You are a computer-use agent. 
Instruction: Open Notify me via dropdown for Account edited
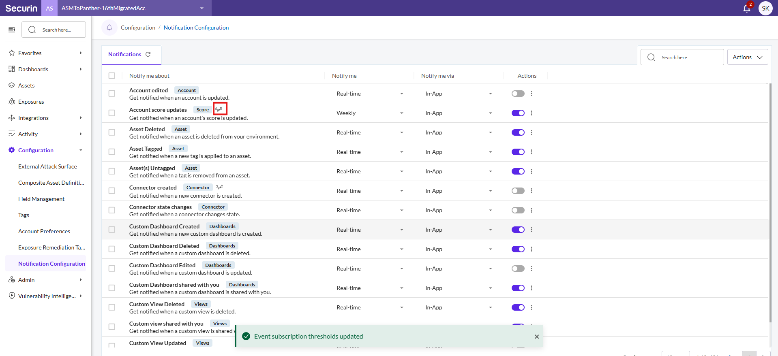459,94
